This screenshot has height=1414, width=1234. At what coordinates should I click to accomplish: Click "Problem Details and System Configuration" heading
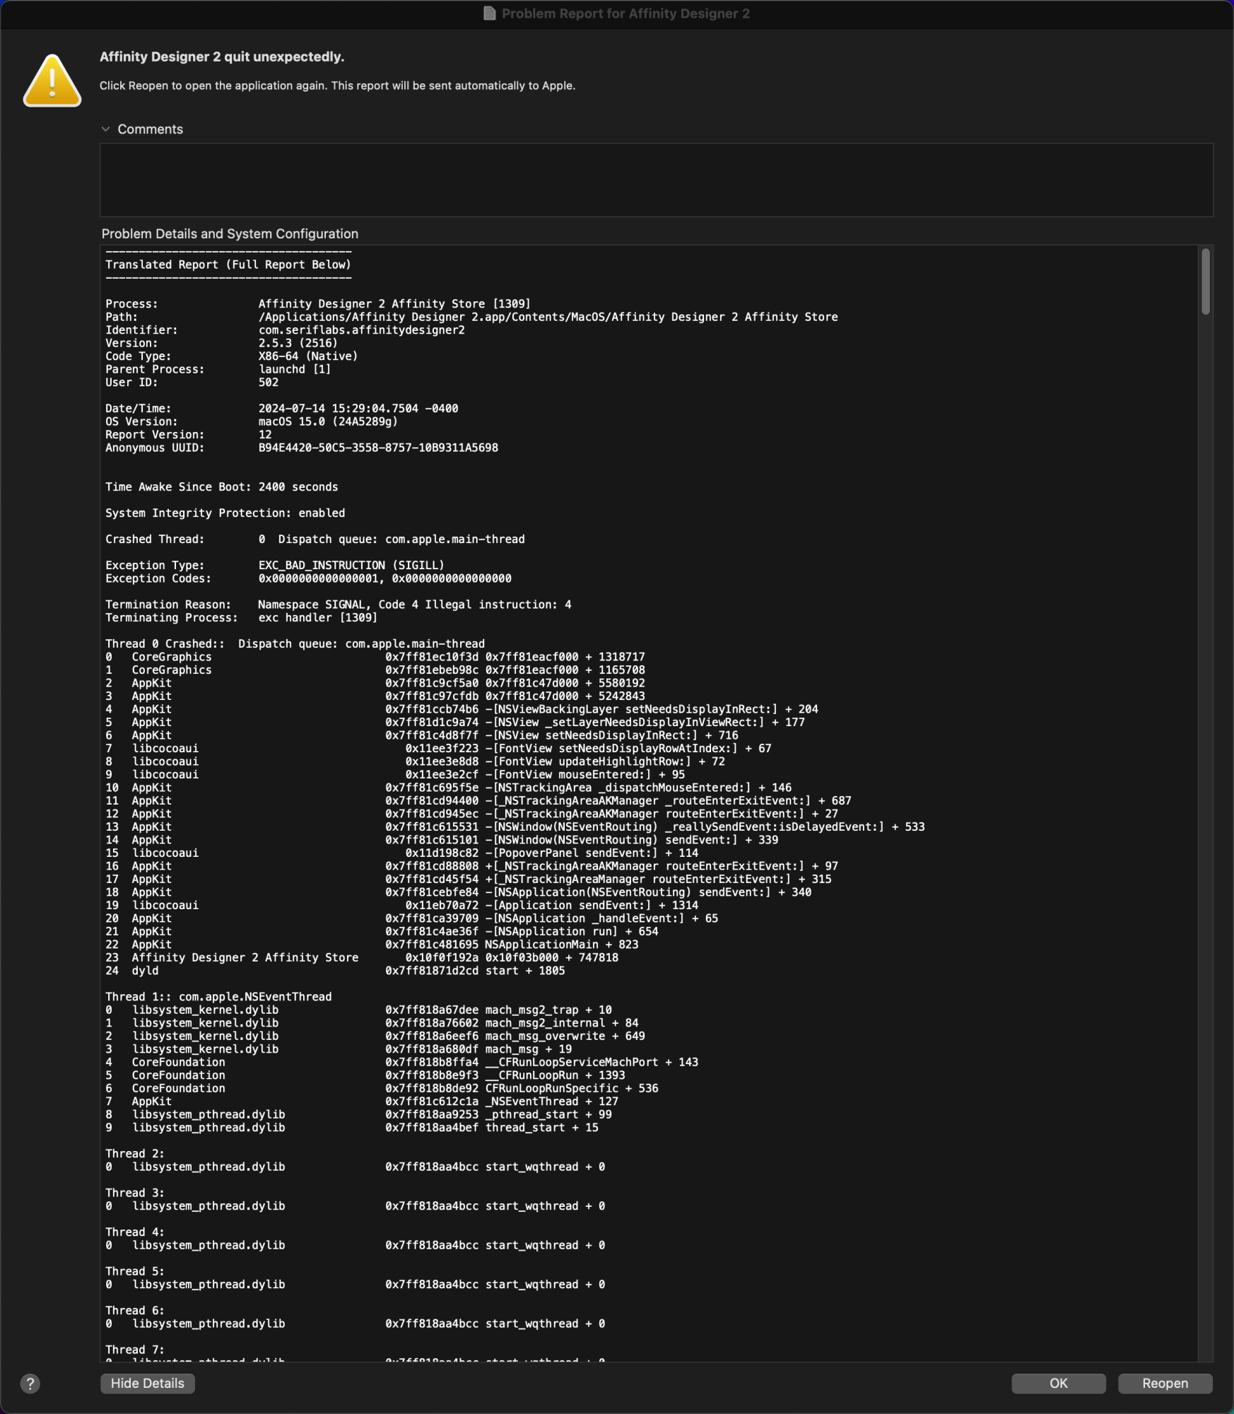pyautogui.click(x=230, y=234)
